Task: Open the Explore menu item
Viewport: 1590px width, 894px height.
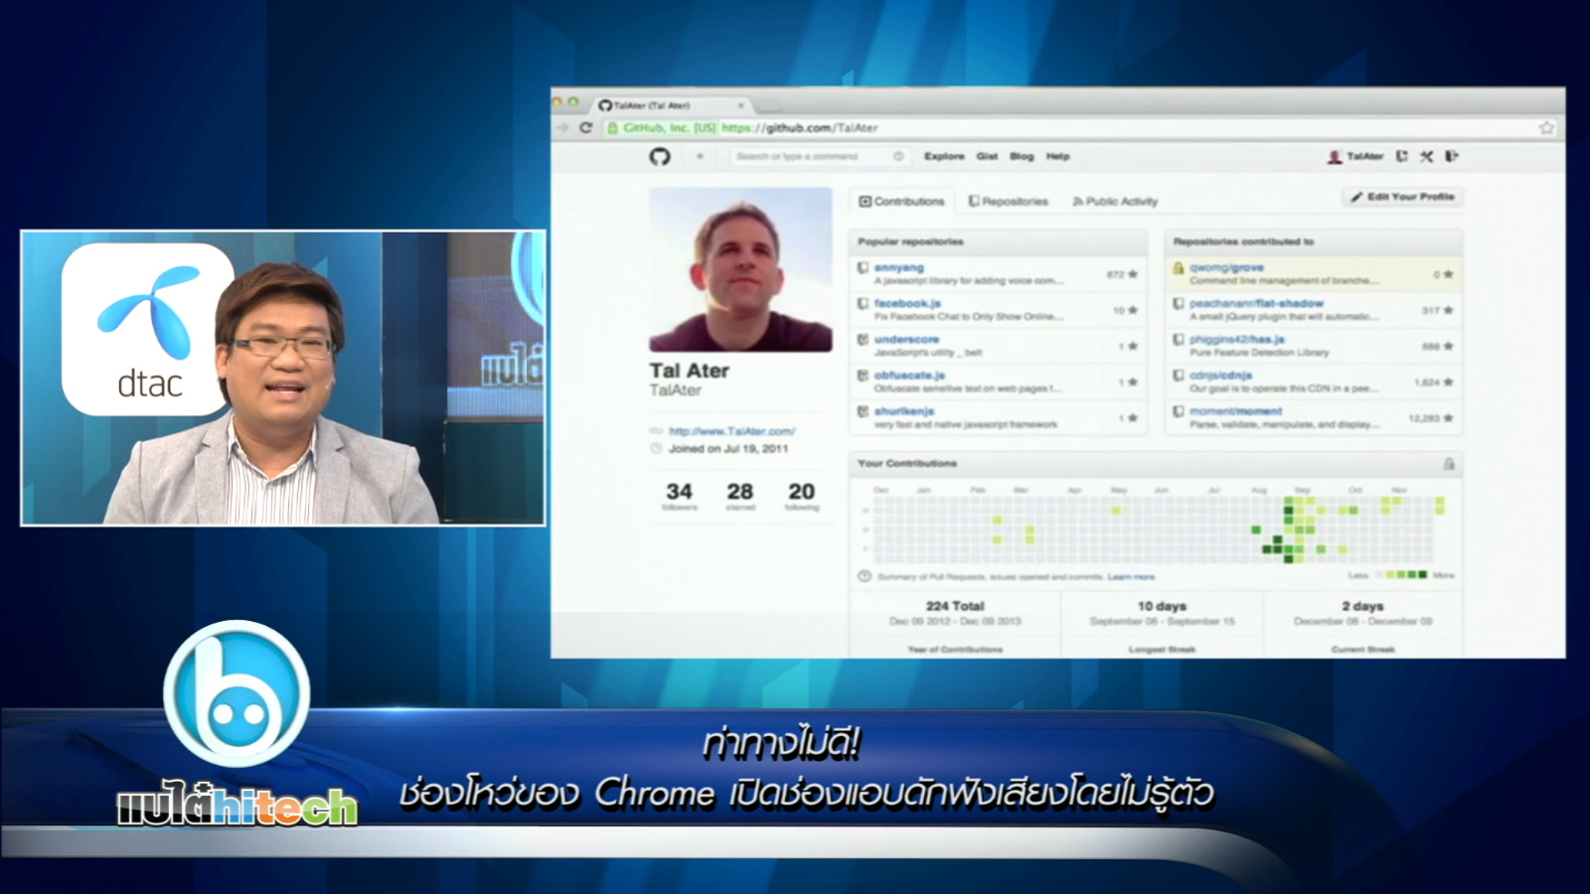Action: (x=944, y=156)
